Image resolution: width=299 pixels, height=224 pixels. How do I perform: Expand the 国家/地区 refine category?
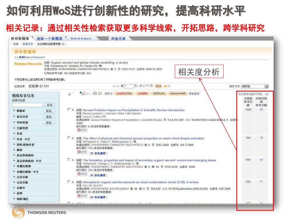click(15, 199)
